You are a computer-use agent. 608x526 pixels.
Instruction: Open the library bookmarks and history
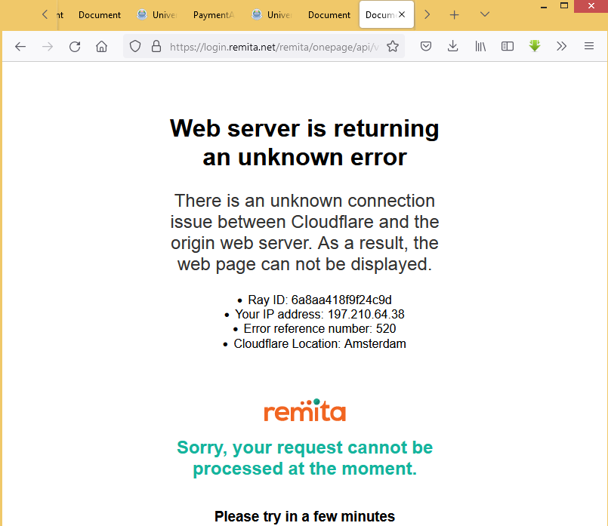coord(480,47)
